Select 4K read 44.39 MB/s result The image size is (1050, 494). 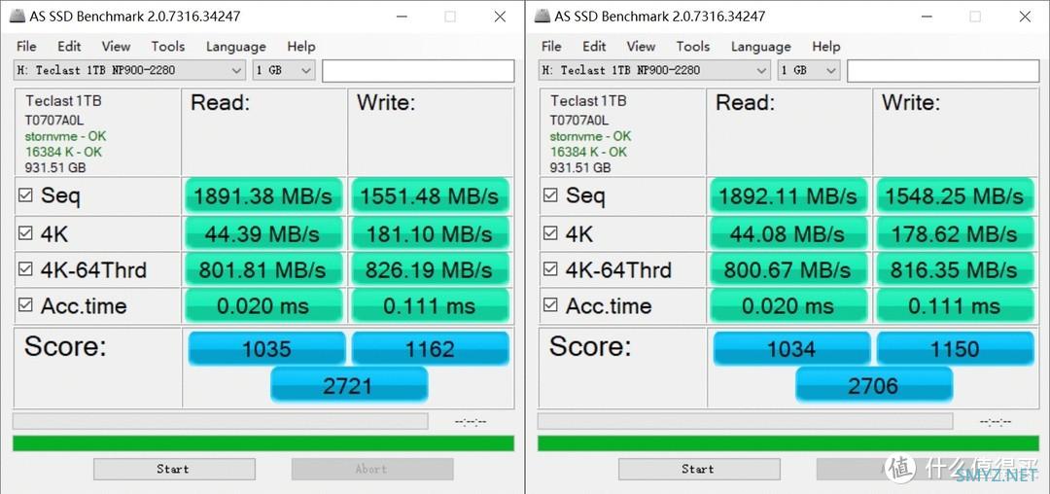coord(263,233)
